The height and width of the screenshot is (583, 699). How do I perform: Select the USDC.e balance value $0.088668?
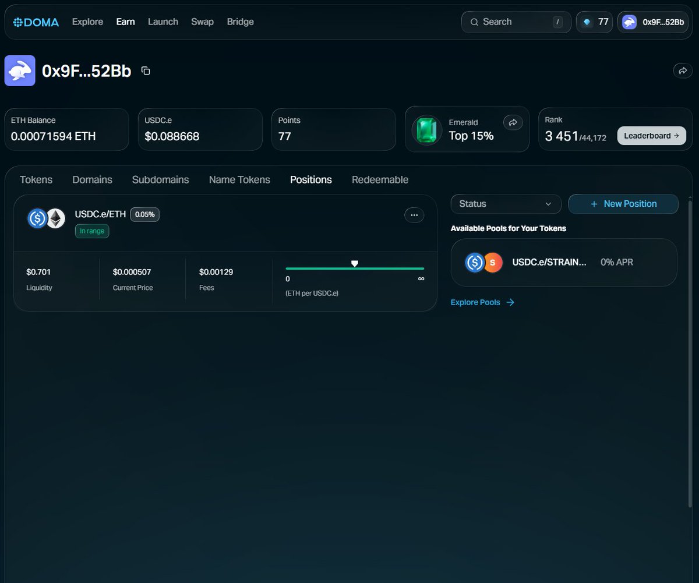172,136
